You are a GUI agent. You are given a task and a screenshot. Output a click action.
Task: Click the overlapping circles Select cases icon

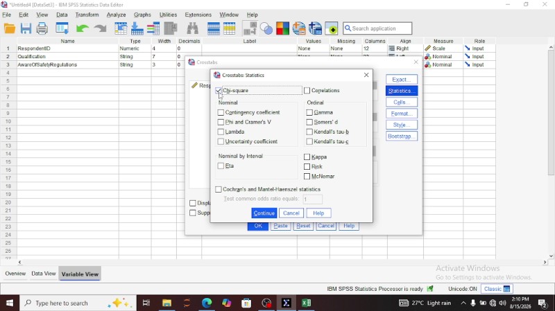coord(266,28)
